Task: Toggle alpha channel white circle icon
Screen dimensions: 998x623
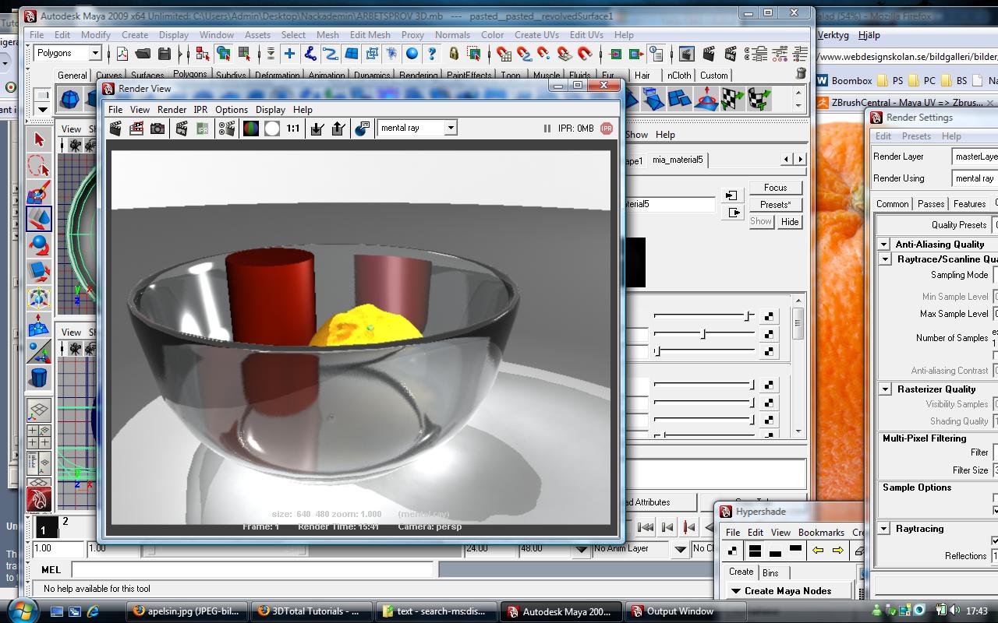Action: click(x=272, y=128)
